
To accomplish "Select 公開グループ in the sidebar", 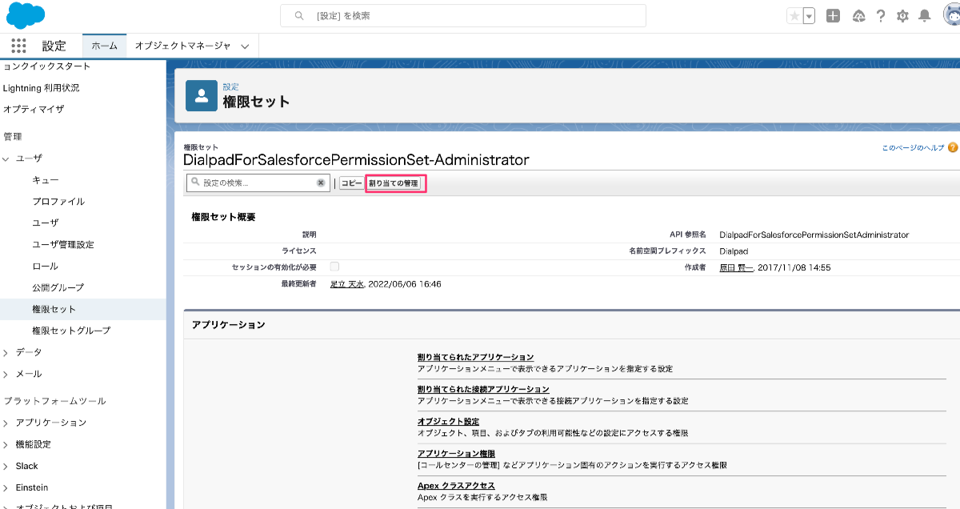I will point(58,287).
